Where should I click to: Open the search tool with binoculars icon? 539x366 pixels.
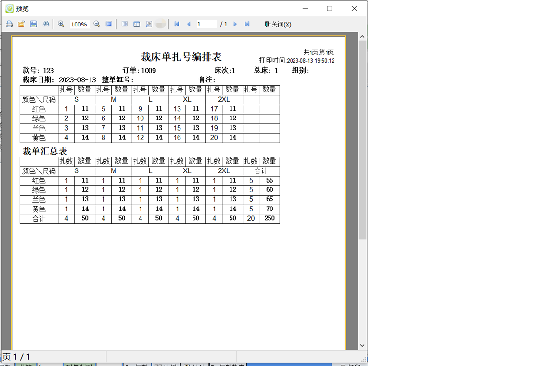(46, 24)
